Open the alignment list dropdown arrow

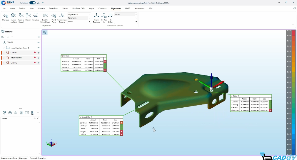click(90, 22)
